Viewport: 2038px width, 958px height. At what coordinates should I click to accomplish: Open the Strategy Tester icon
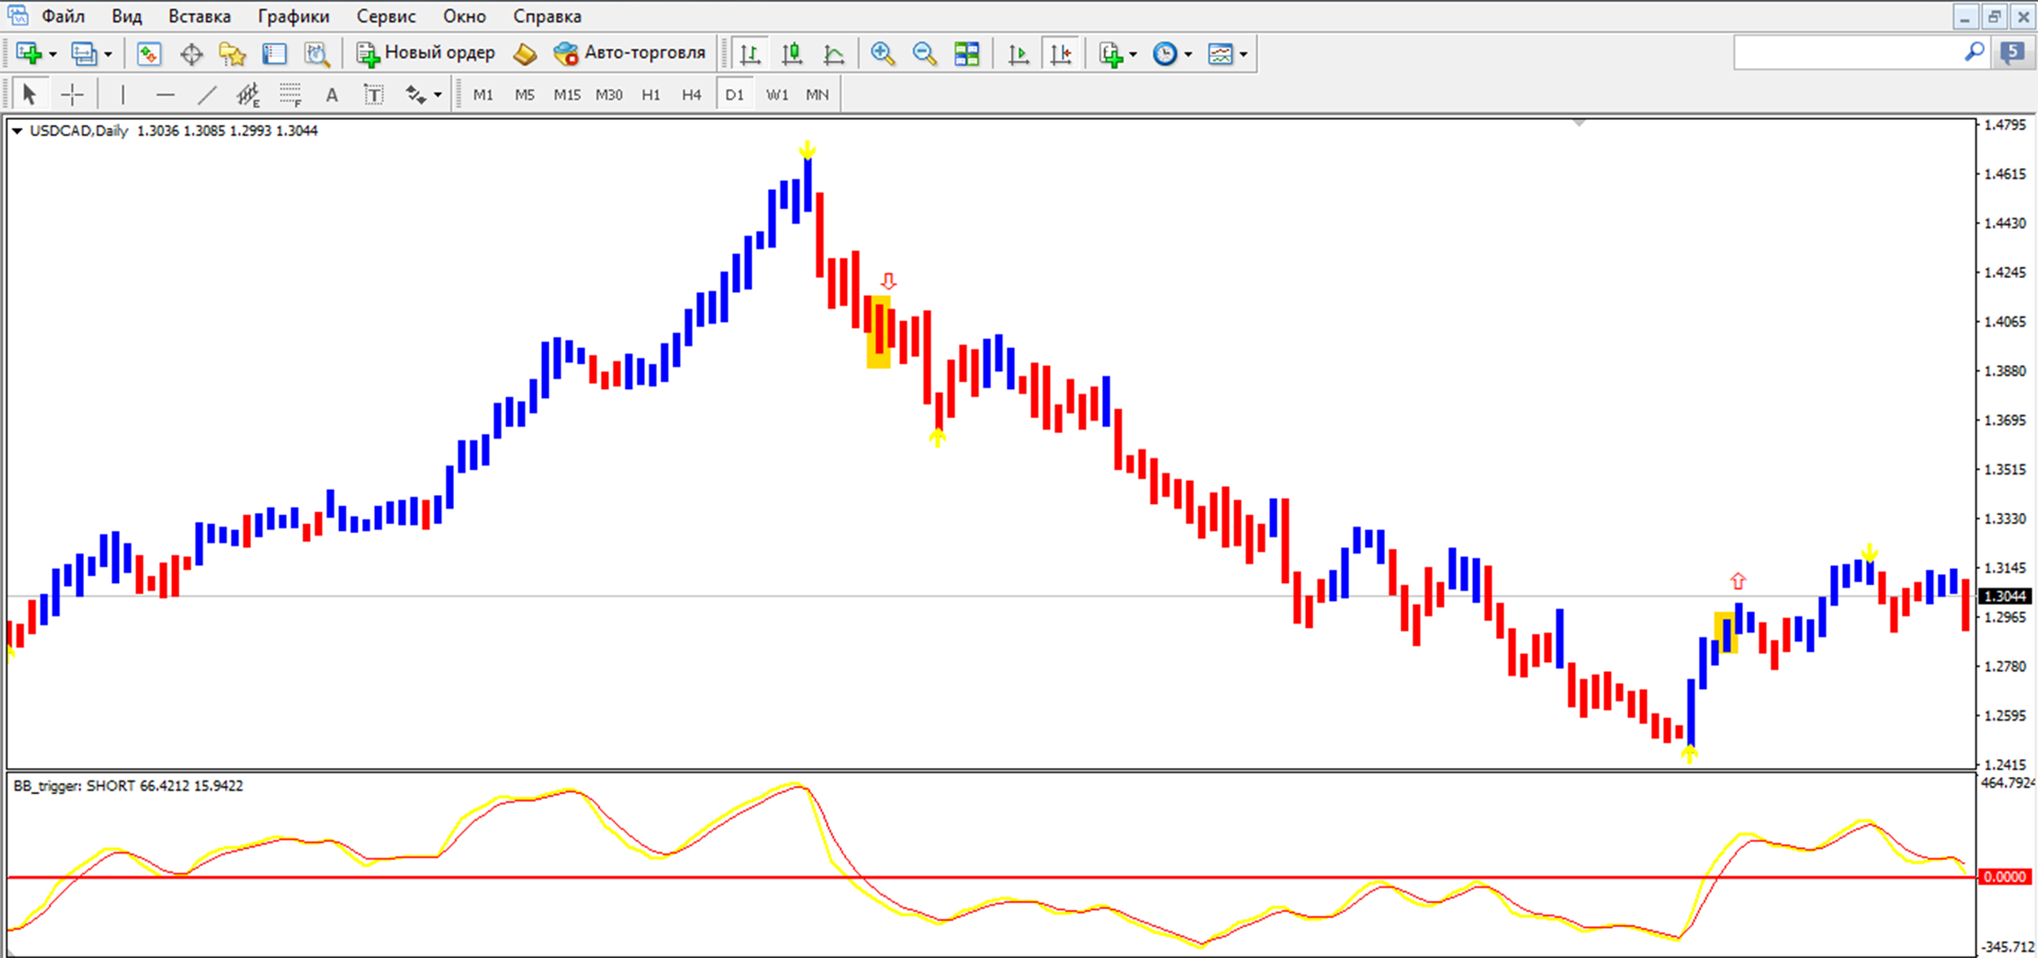point(316,54)
